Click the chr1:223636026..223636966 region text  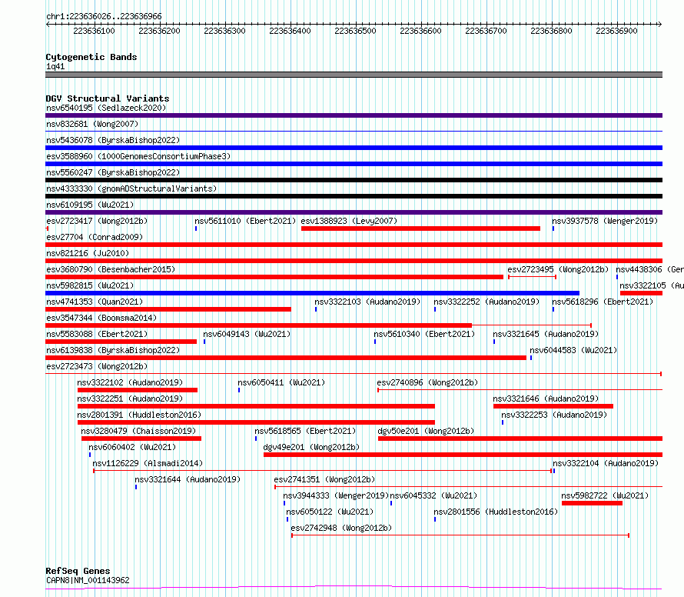point(104,16)
